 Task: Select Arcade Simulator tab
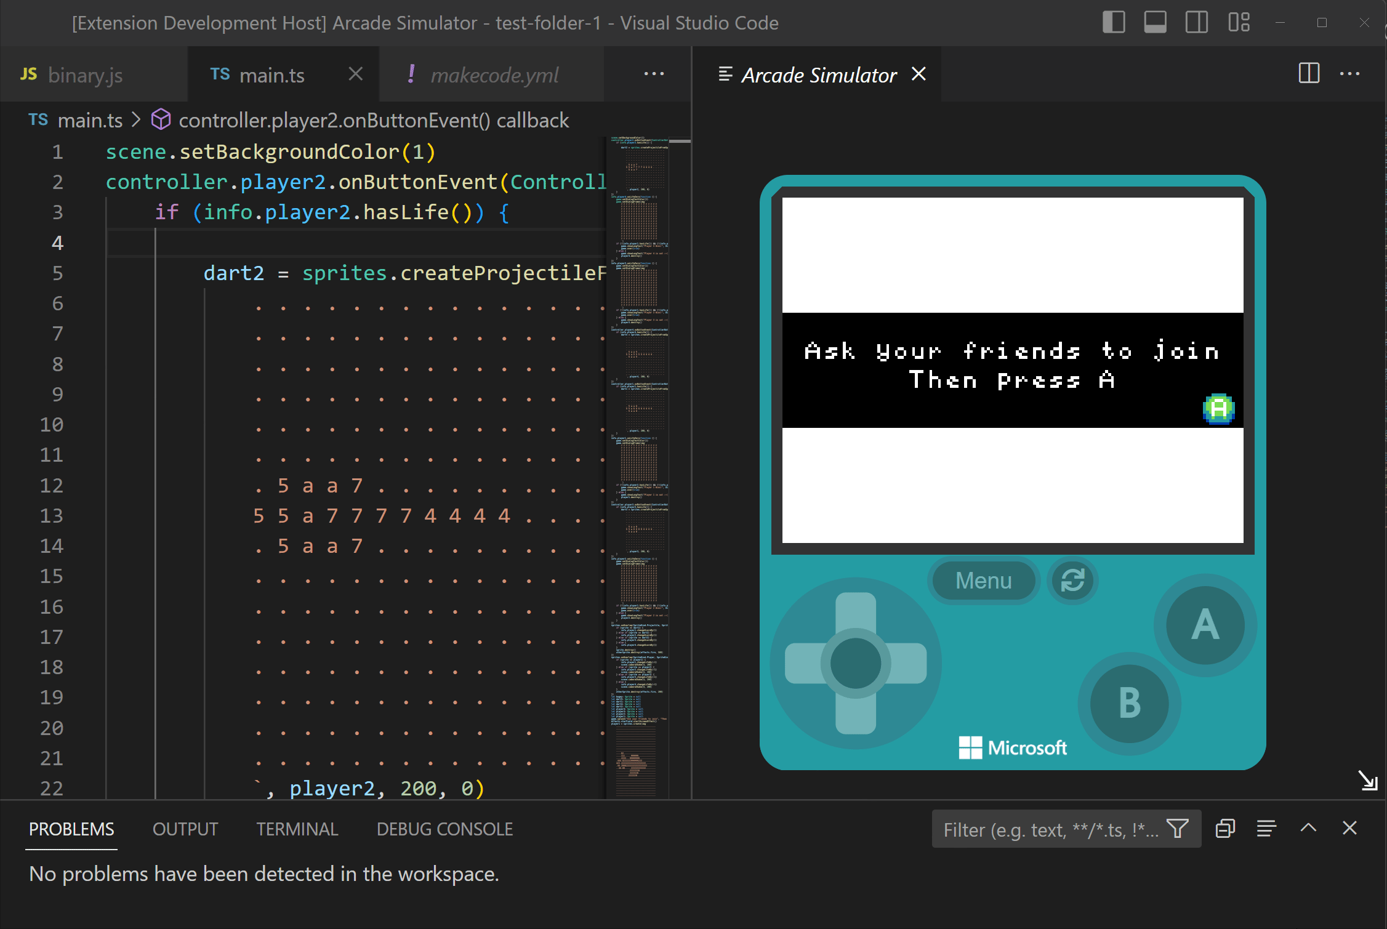[819, 75]
